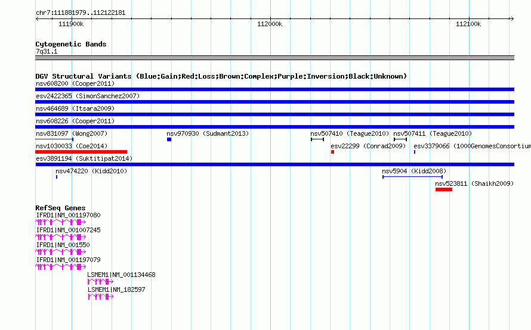Click the IFRD1 NM_001007245 gene glyph
The width and height of the screenshot is (531, 330).
(61, 237)
